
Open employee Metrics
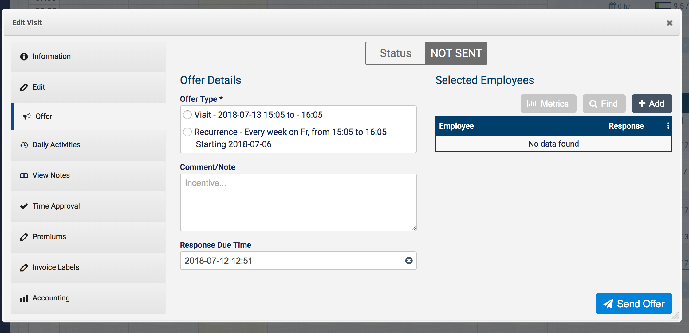pyautogui.click(x=548, y=104)
